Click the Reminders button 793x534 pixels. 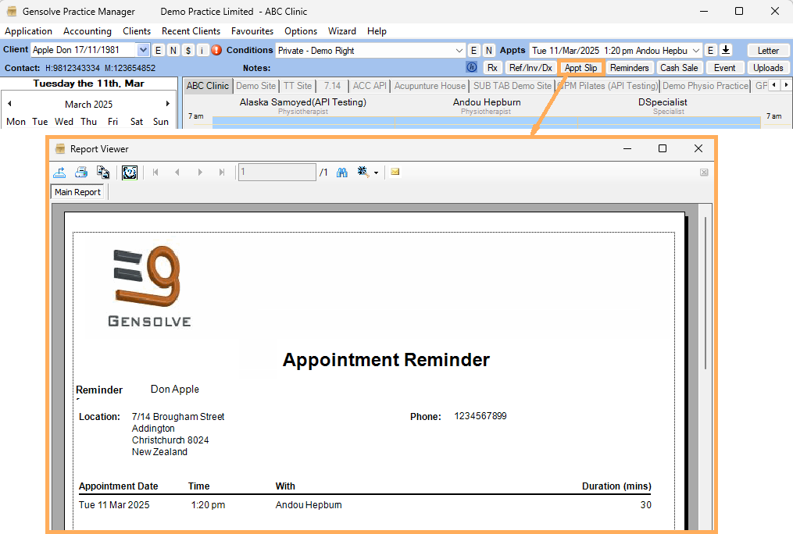pos(629,68)
